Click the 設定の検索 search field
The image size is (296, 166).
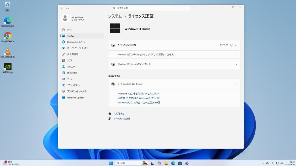(x=150, y=8)
